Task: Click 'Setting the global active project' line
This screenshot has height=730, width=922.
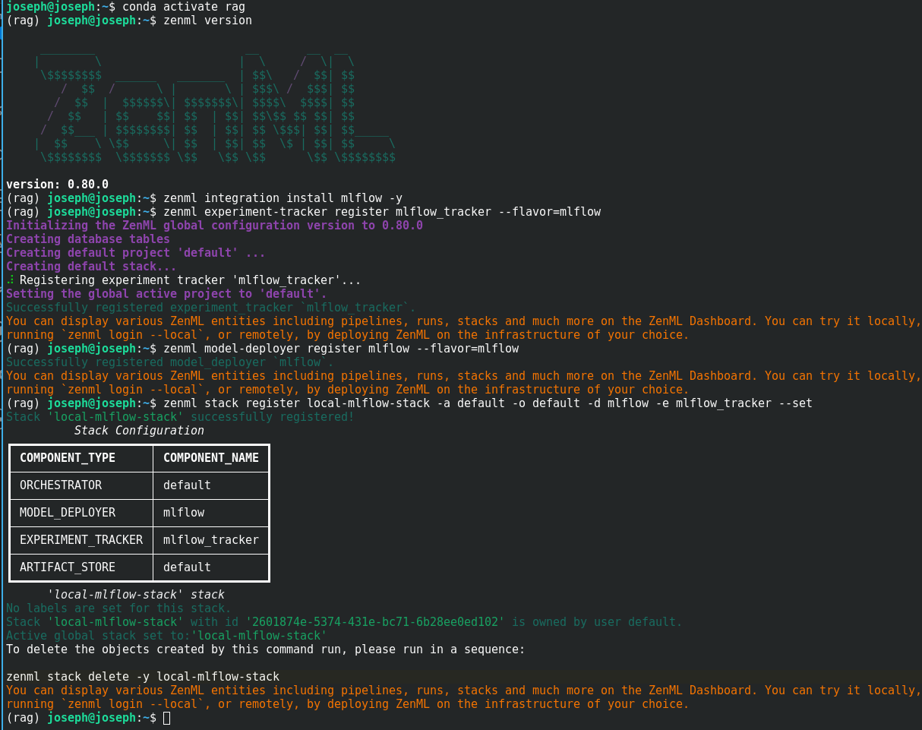Action: (166, 294)
